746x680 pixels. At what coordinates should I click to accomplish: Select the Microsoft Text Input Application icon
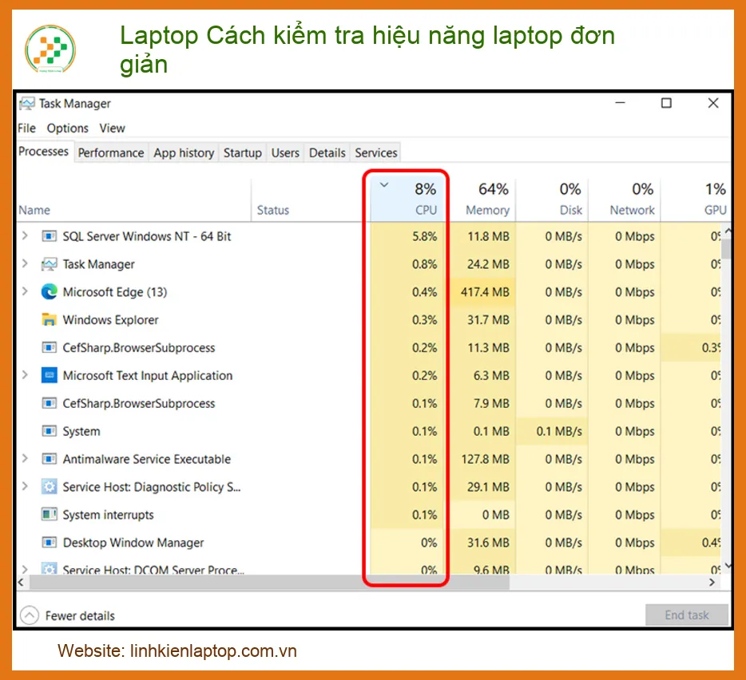click(x=49, y=375)
